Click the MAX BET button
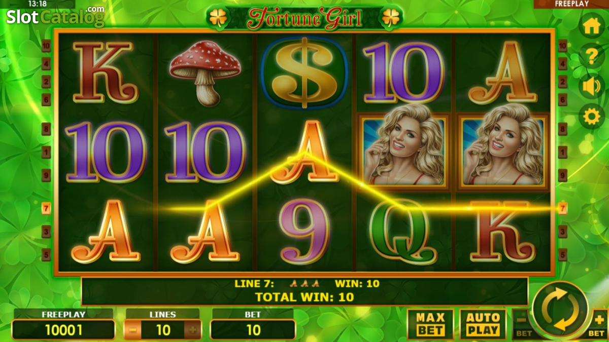Screen dimensions: 609x342 [x=430, y=324]
